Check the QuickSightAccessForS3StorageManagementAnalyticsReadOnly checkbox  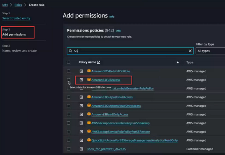point(69,140)
